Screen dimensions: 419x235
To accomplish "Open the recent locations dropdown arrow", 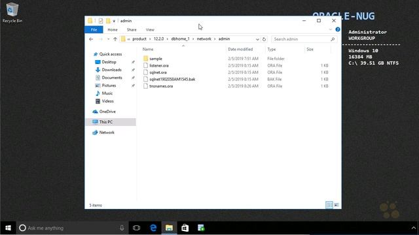I will pos(108,39).
